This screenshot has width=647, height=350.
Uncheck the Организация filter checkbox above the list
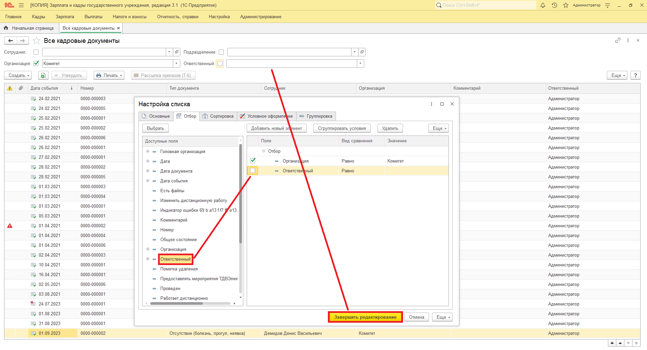pos(36,63)
